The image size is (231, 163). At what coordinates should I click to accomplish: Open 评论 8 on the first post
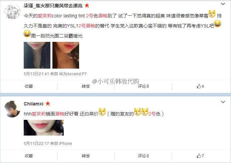pyautogui.click(x=143, y=86)
